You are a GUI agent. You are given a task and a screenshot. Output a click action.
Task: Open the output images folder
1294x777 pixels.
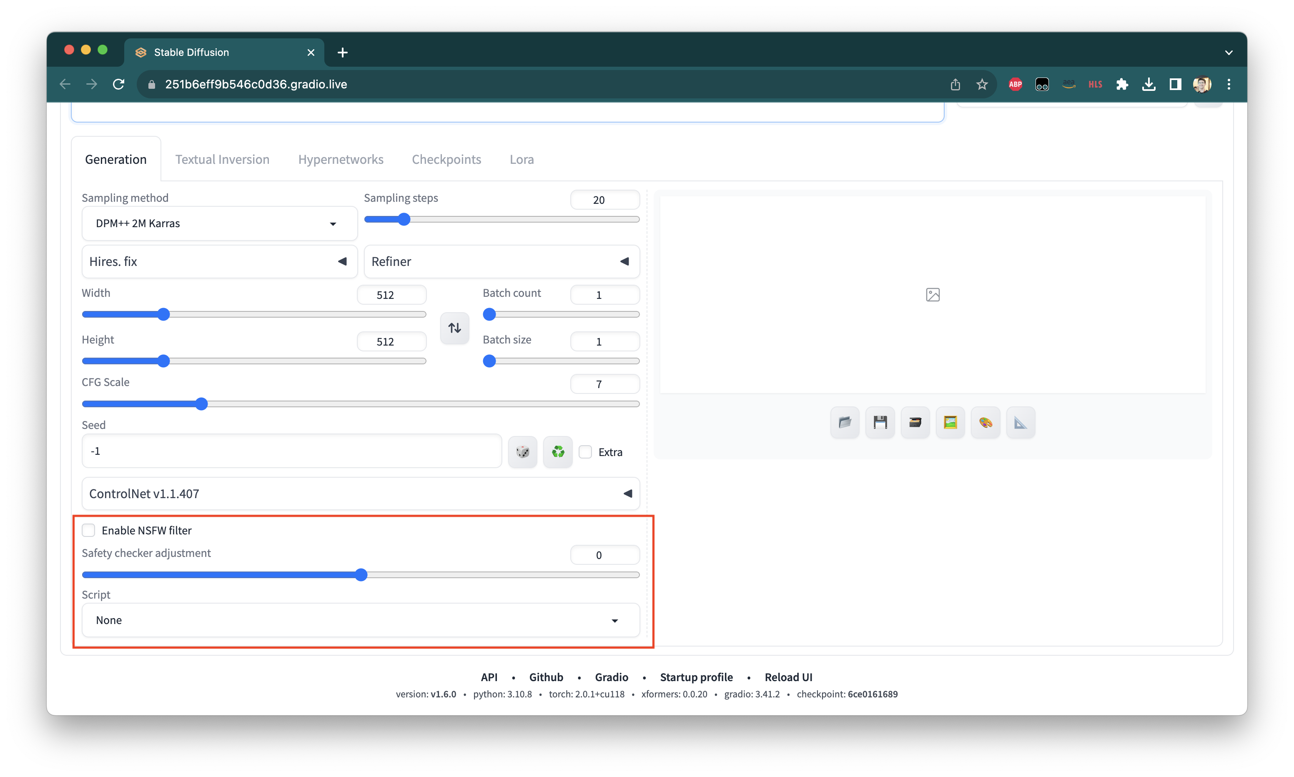(x=844, y=422)
